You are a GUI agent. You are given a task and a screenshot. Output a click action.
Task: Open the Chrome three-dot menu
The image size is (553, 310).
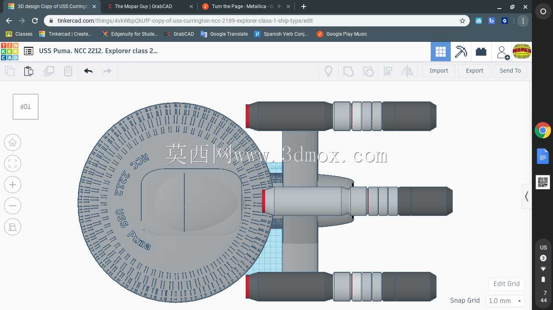point(523,21)
